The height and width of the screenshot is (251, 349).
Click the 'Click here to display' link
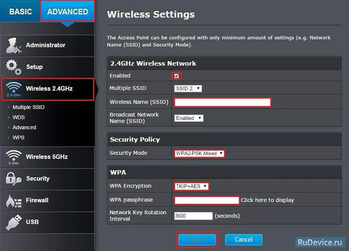click(x=267, y=200)
